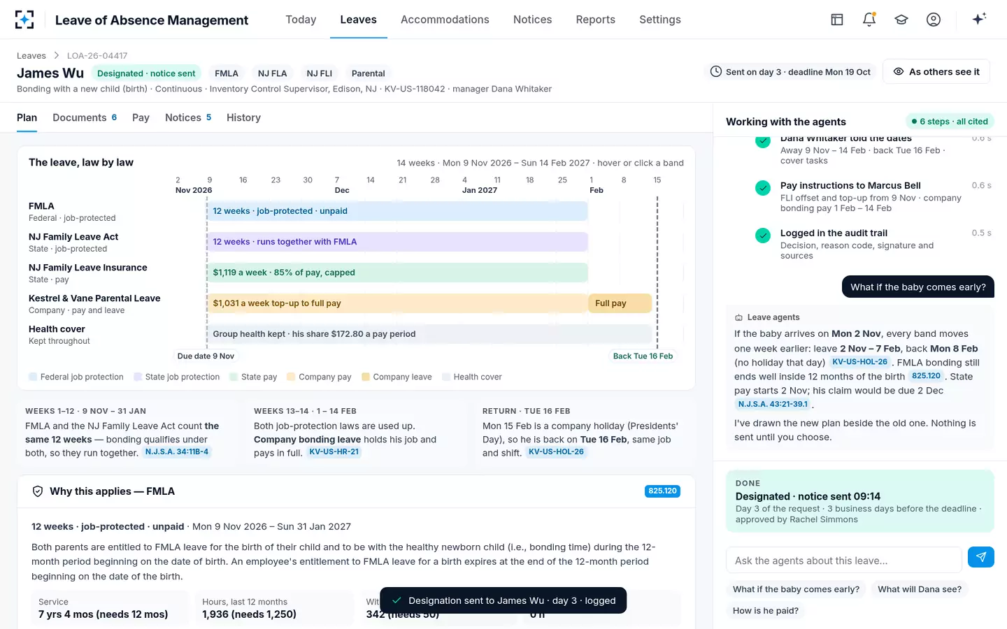1007x629 pixels.
Task: Focus the Ask the agents input field
Action: 844,561
